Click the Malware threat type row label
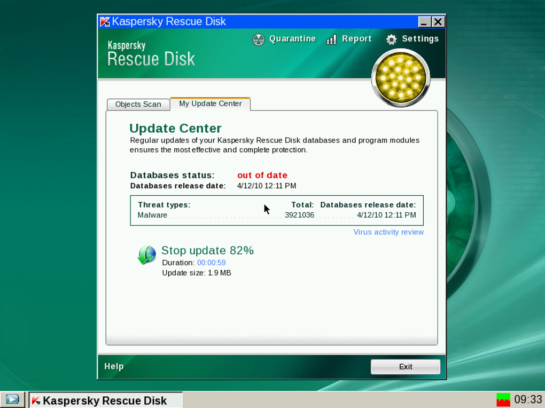Image resolution: width=545 pixels, height=408 pixels. point(153,215)
